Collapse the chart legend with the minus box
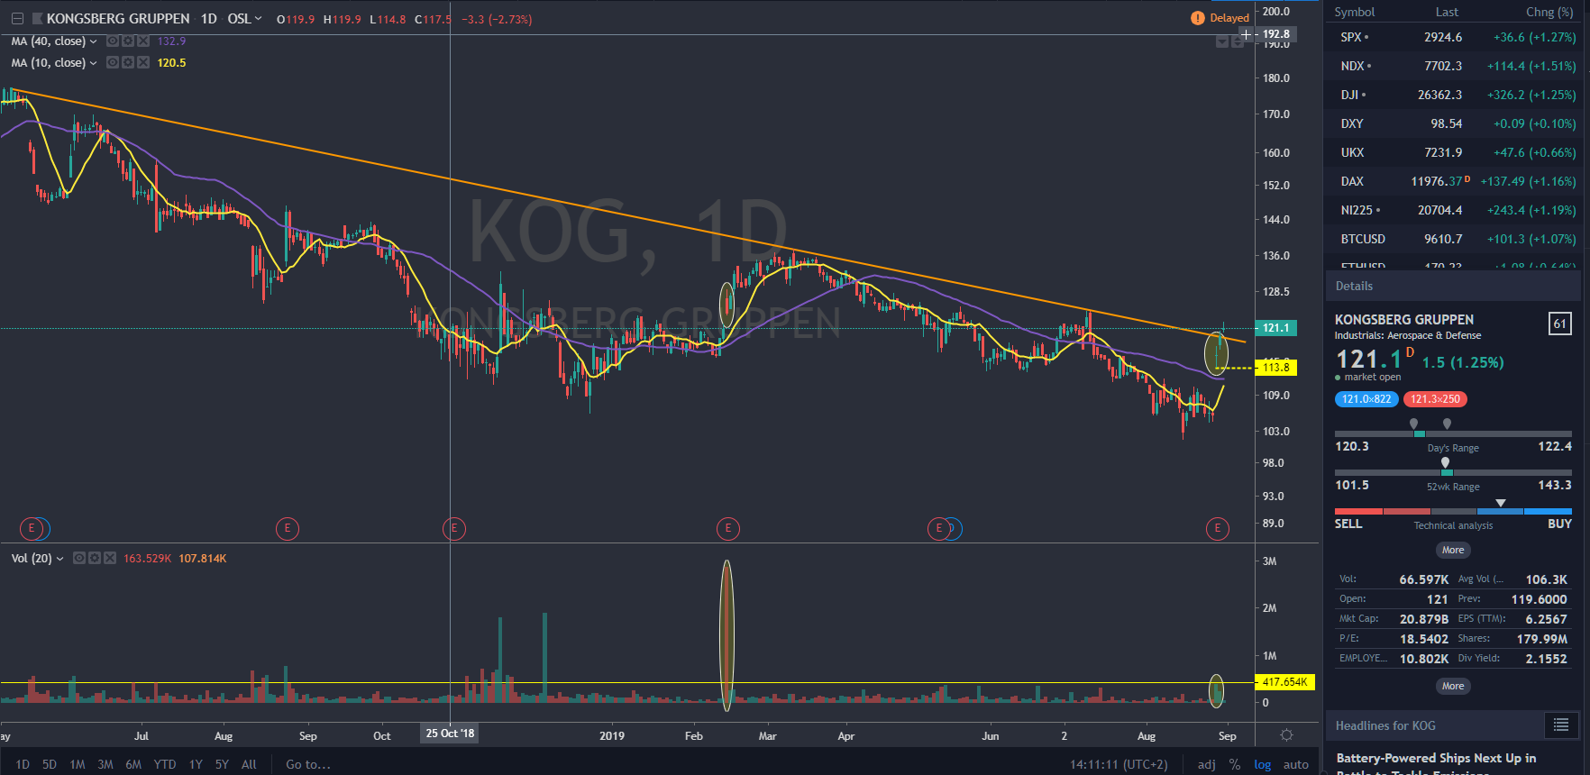This screenshot has width=1590, height=775. [x=17, y=19]
